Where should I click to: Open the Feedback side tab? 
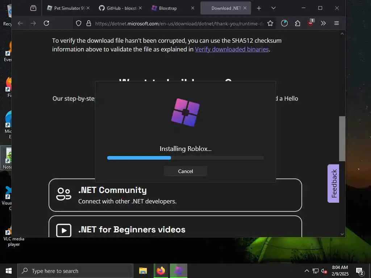333,184
